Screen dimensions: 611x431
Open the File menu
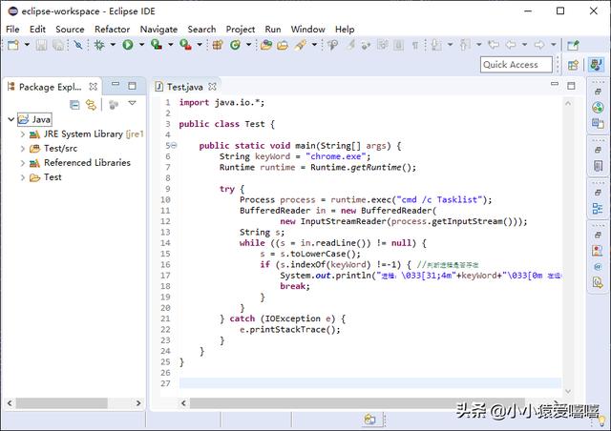[12, 30]
